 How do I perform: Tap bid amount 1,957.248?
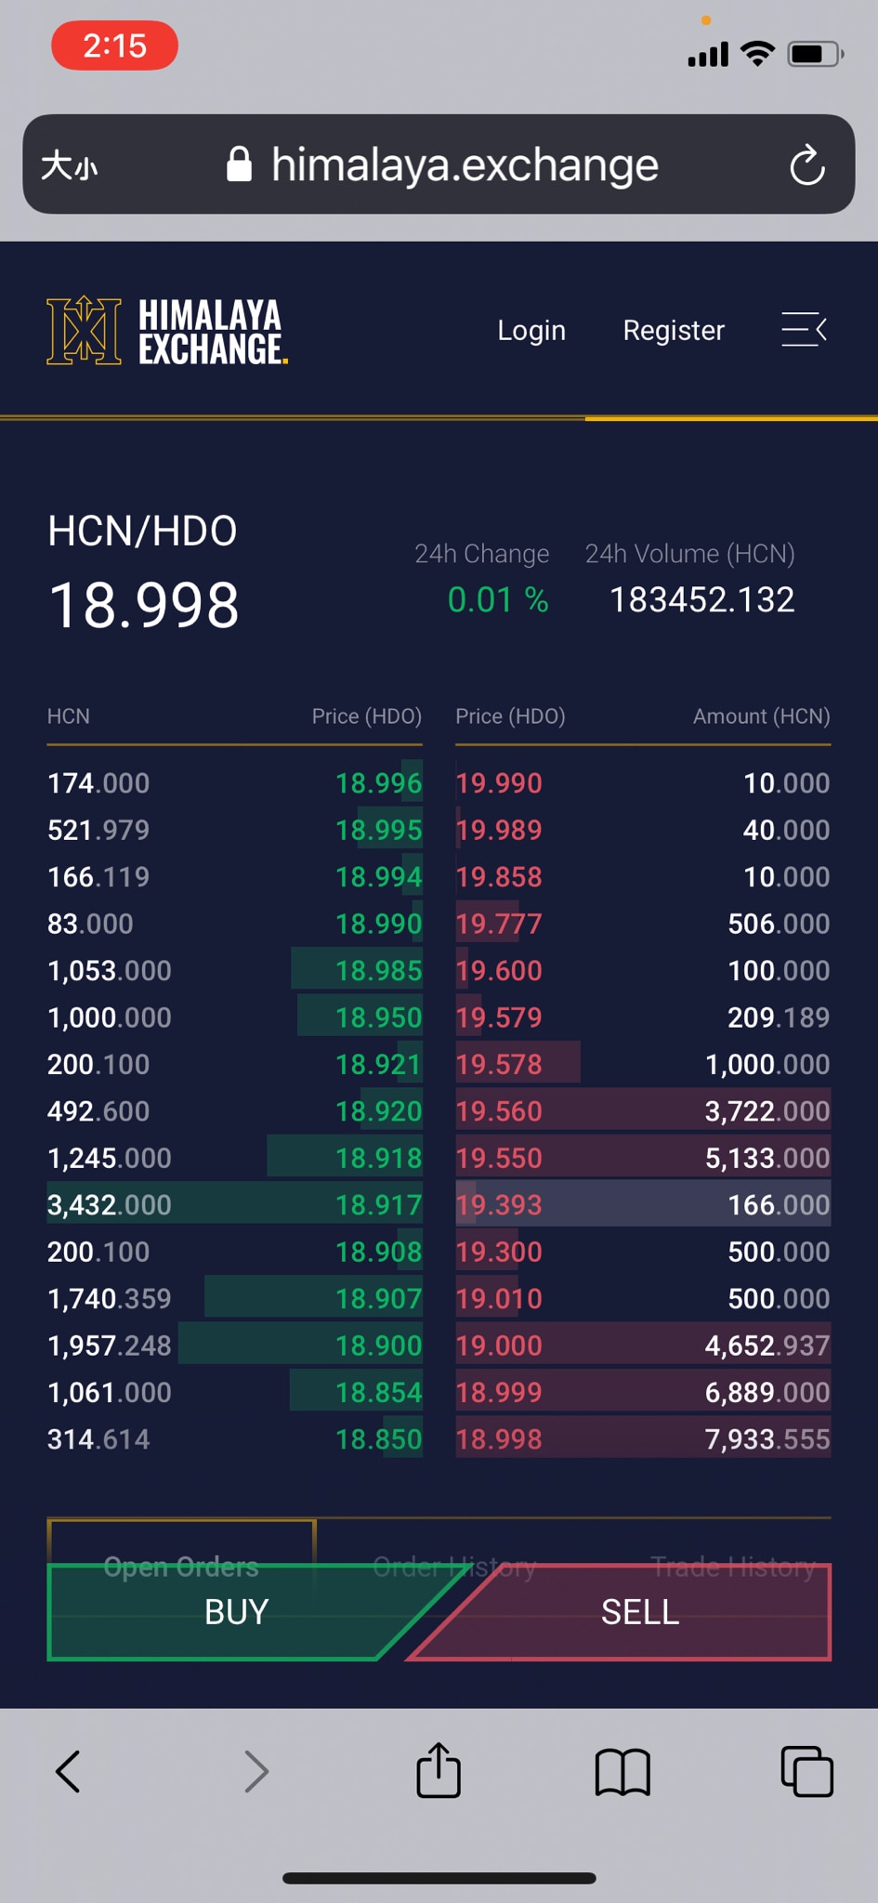(110, 1345)
